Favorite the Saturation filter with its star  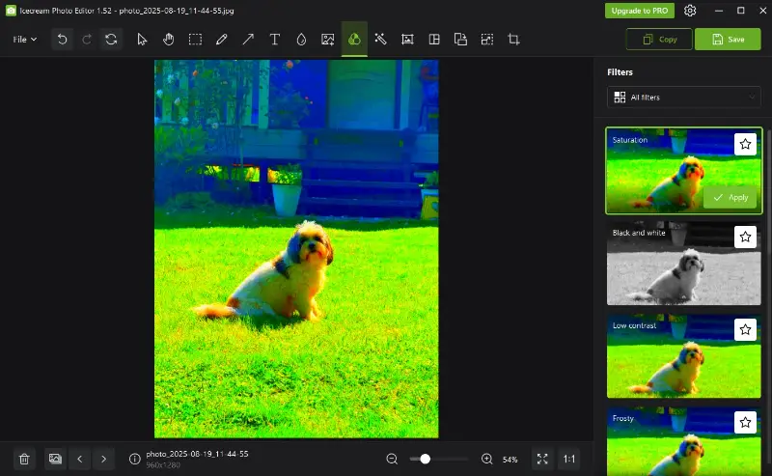click(745, 144)
